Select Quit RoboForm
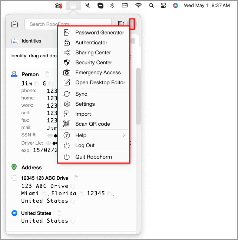The image size is (238, 240). click(93, 157)
